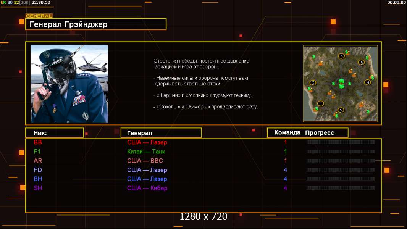Select start position 2 marker on minimap
Image resolution: width=407 pixels, height=229 pixels.
pyautogui.click(x=341, y=110)
